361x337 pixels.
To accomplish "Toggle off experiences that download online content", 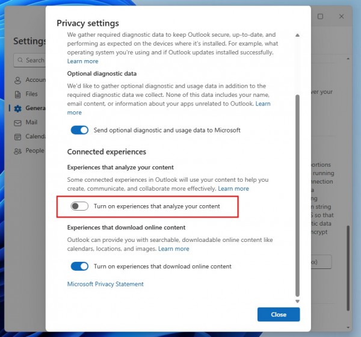I will 79,266.
